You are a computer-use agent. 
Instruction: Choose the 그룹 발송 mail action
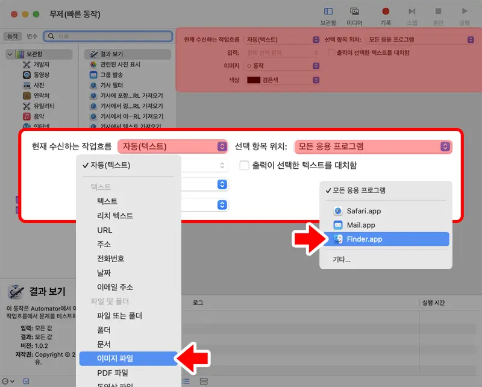click(111, 75)
